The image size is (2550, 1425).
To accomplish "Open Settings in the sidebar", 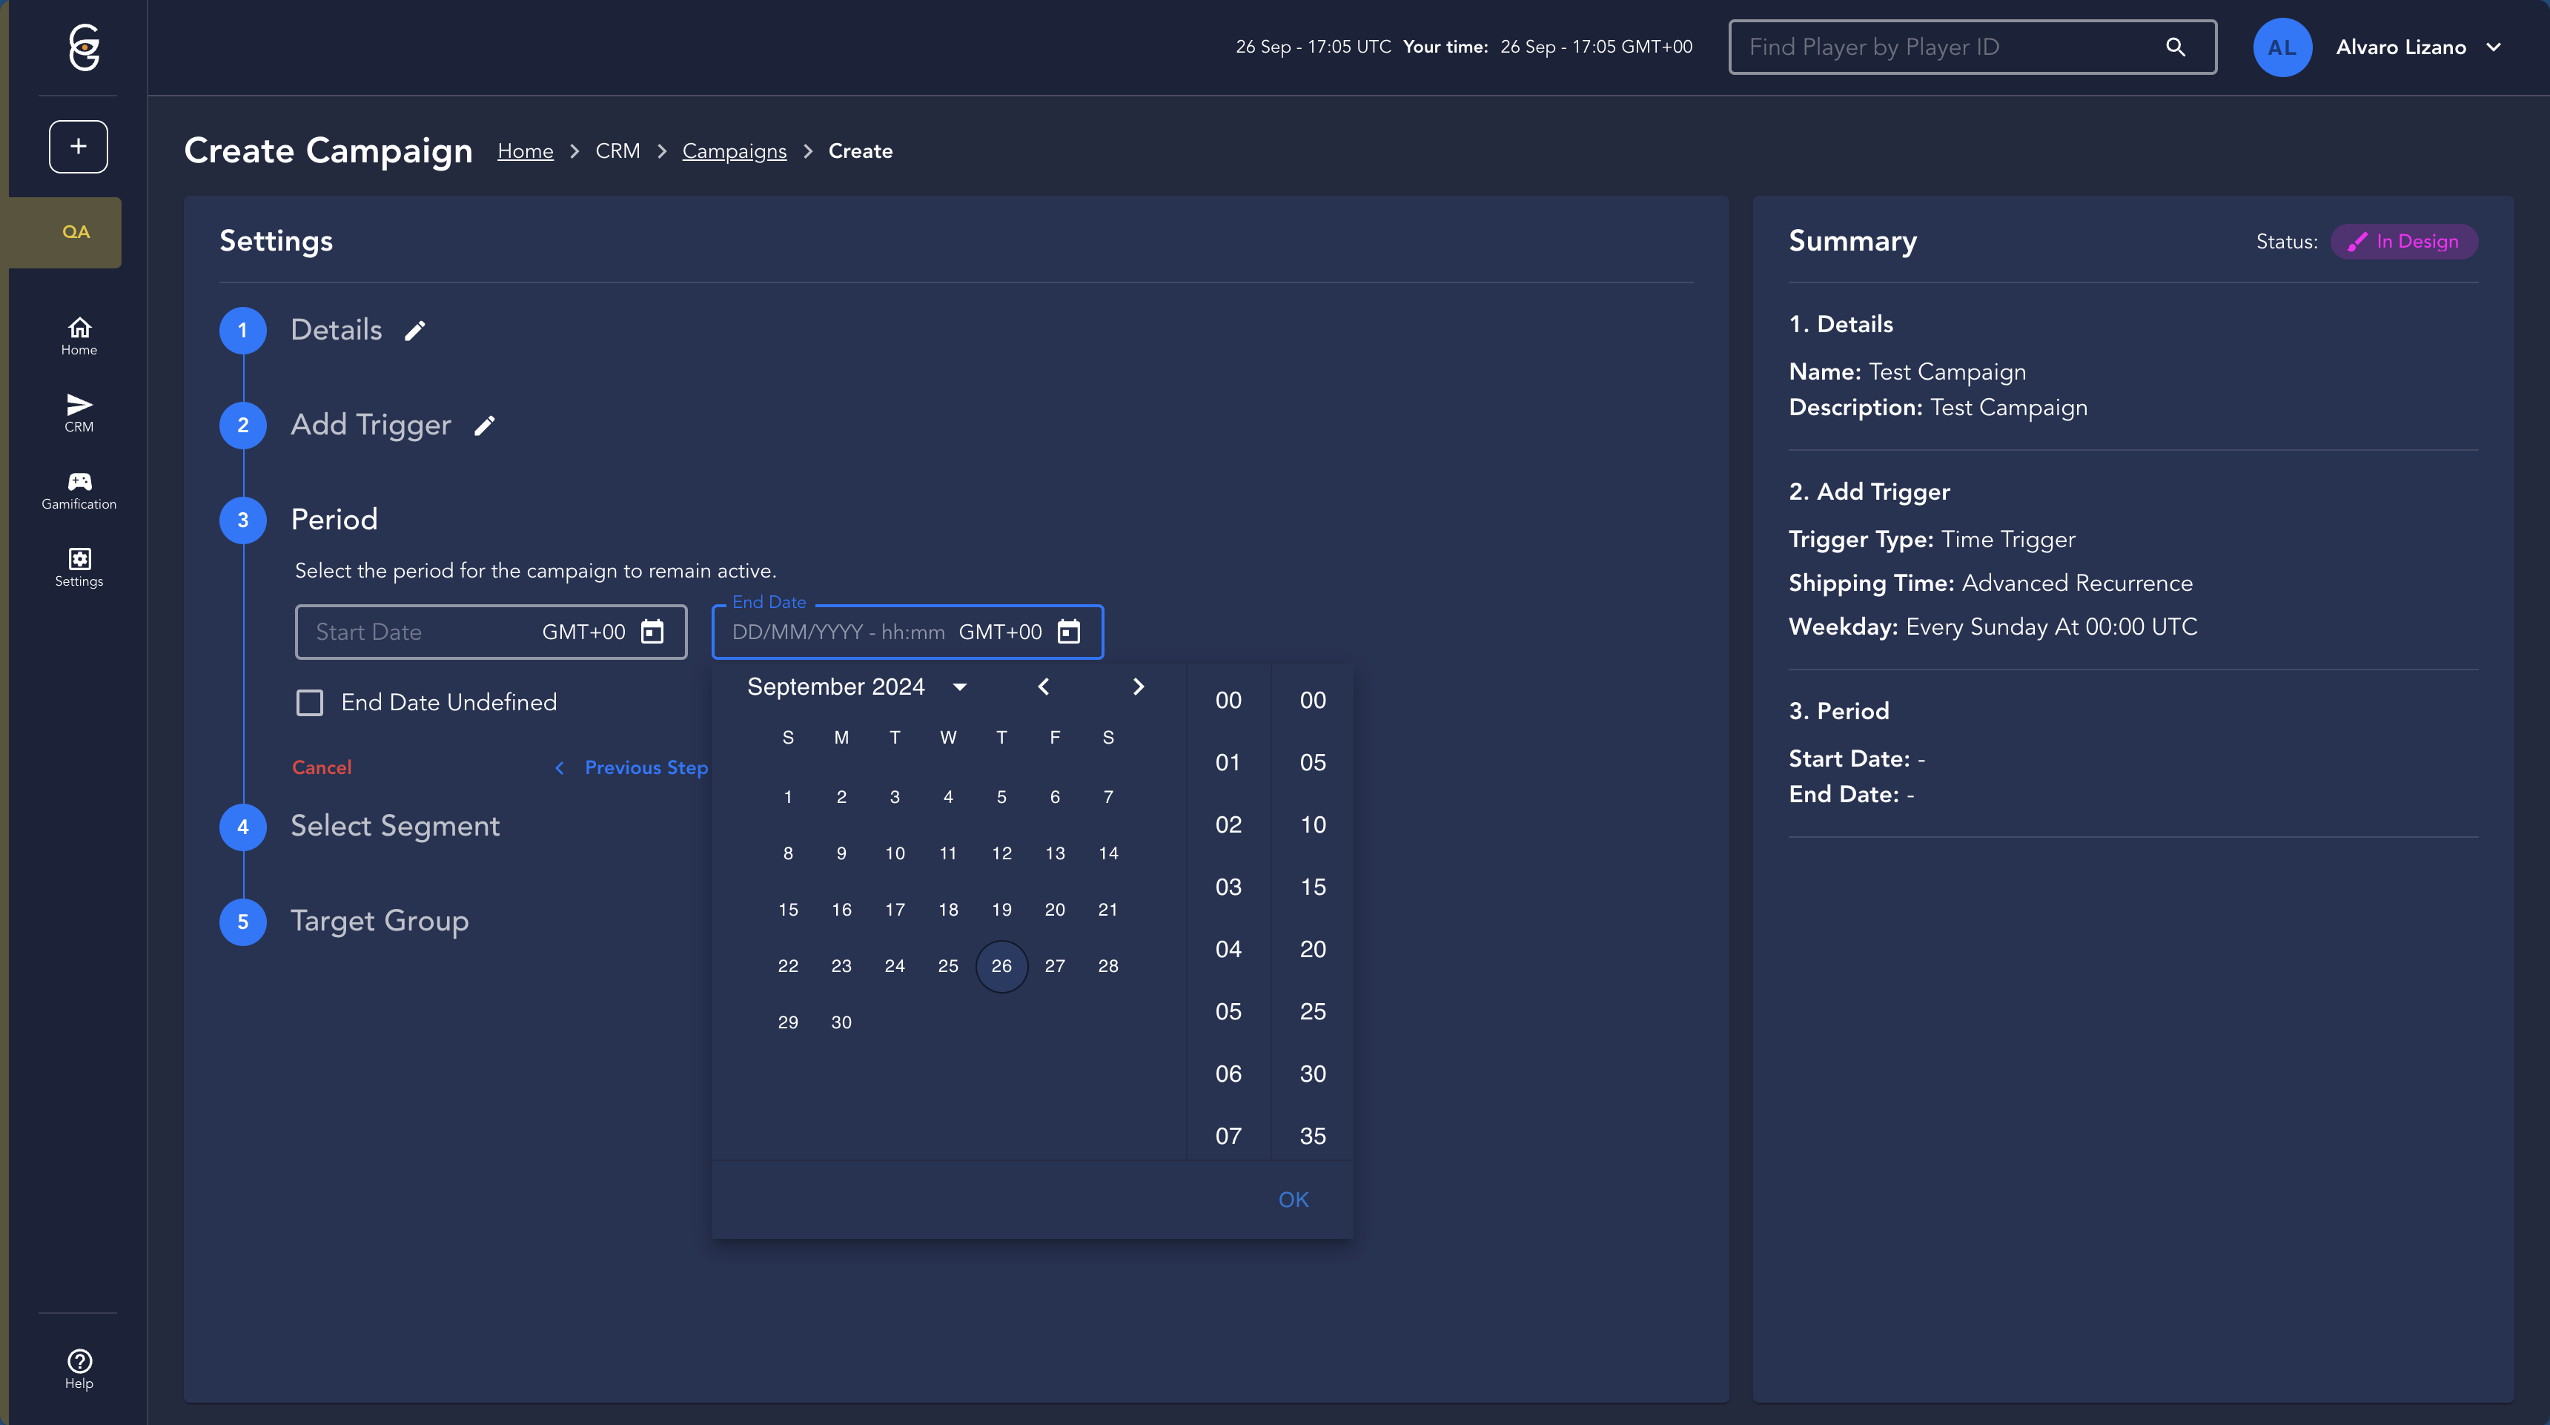I will tap(79, 567).
